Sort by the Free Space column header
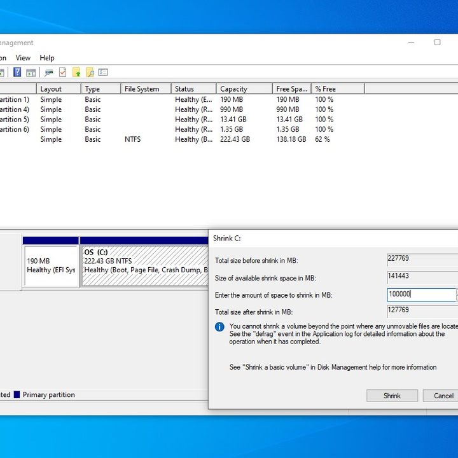 point(292,89)
